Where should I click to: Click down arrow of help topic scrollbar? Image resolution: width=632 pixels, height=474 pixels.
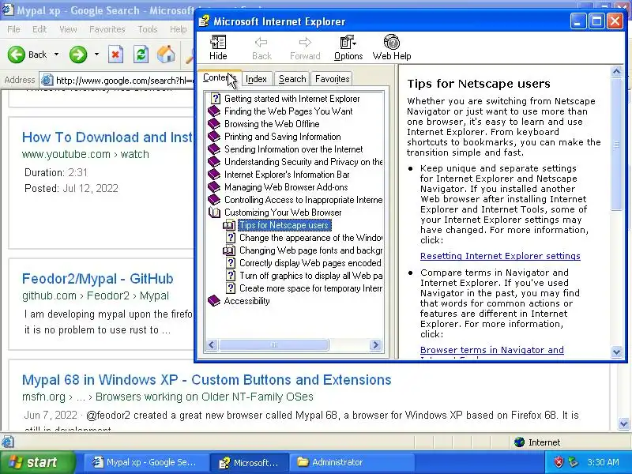click(x=617, y=352)
